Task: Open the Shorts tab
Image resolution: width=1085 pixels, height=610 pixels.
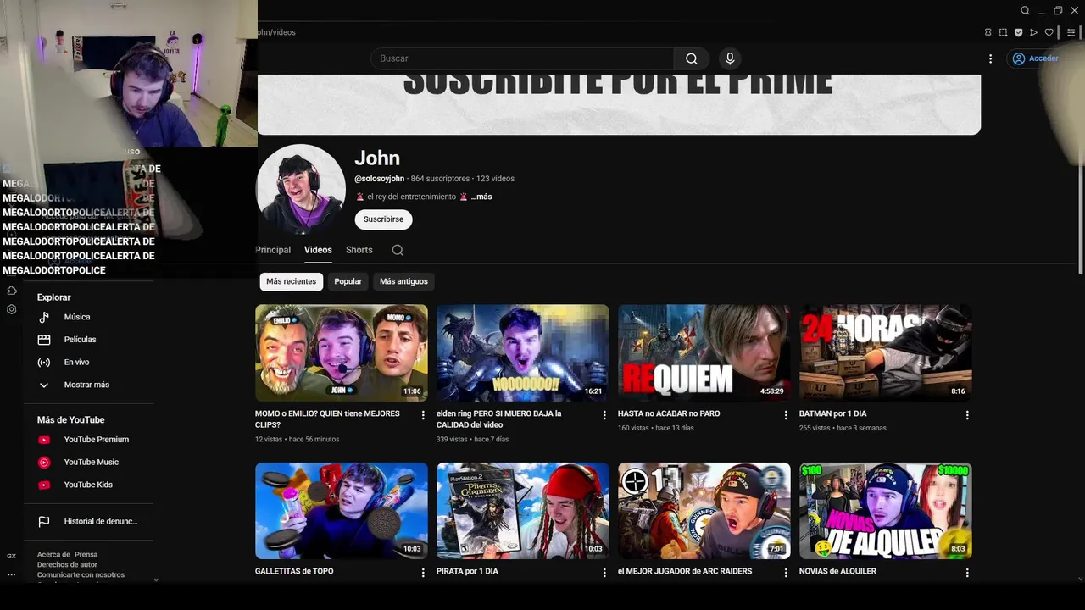Action: (x=359, y=250)
